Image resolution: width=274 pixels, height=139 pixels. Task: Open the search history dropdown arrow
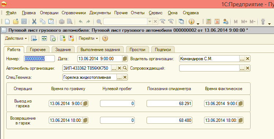150,22
